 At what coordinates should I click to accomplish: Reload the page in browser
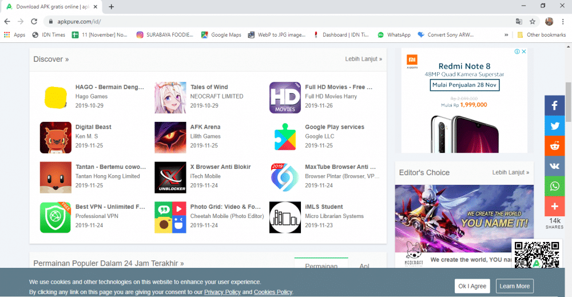[34, 21]
